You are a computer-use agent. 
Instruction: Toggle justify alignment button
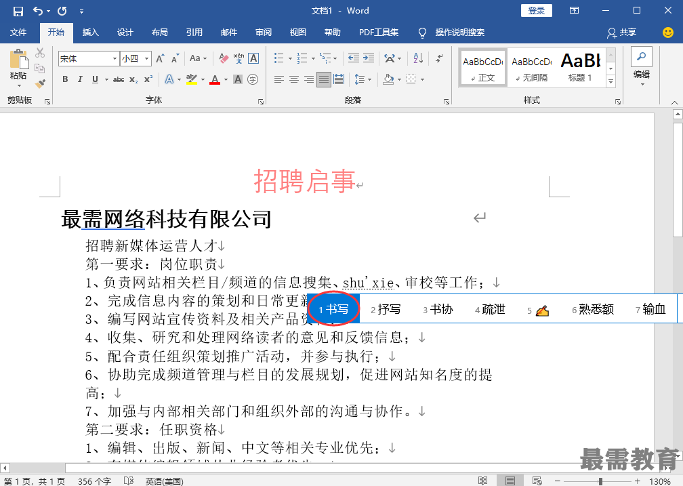click(x=324, y=79)
